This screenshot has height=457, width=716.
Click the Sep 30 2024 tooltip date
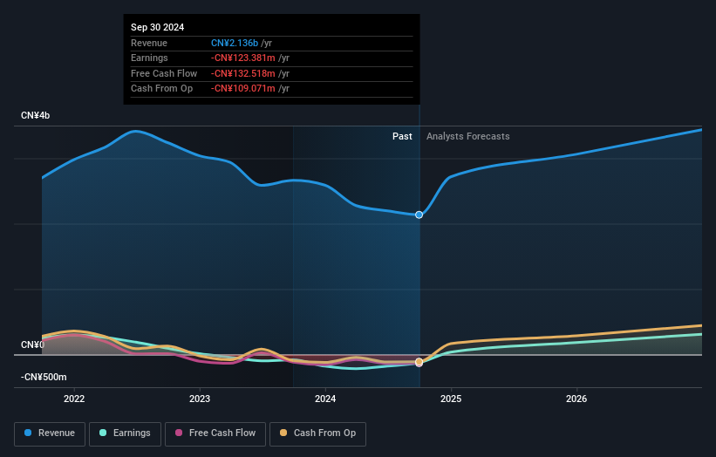(x=157, y=27)
